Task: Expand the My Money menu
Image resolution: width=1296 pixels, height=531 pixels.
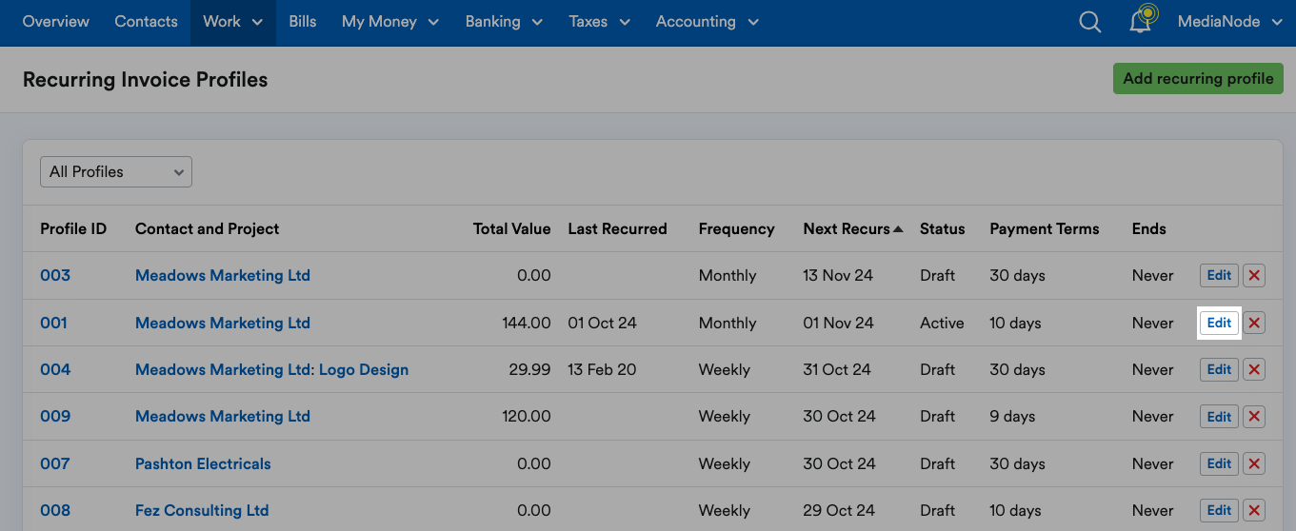Action: [390, 22]
